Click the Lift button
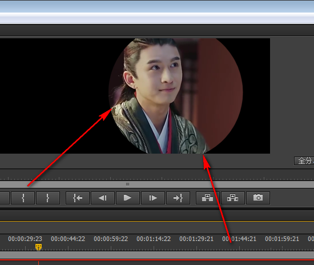314x265 pixels. coord(208,198)
